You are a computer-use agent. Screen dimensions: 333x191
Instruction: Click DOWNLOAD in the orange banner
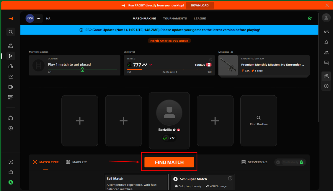tap(200, 5)
